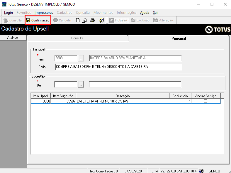Click the Script text field
231x173 pixels.
coord(119,67)
